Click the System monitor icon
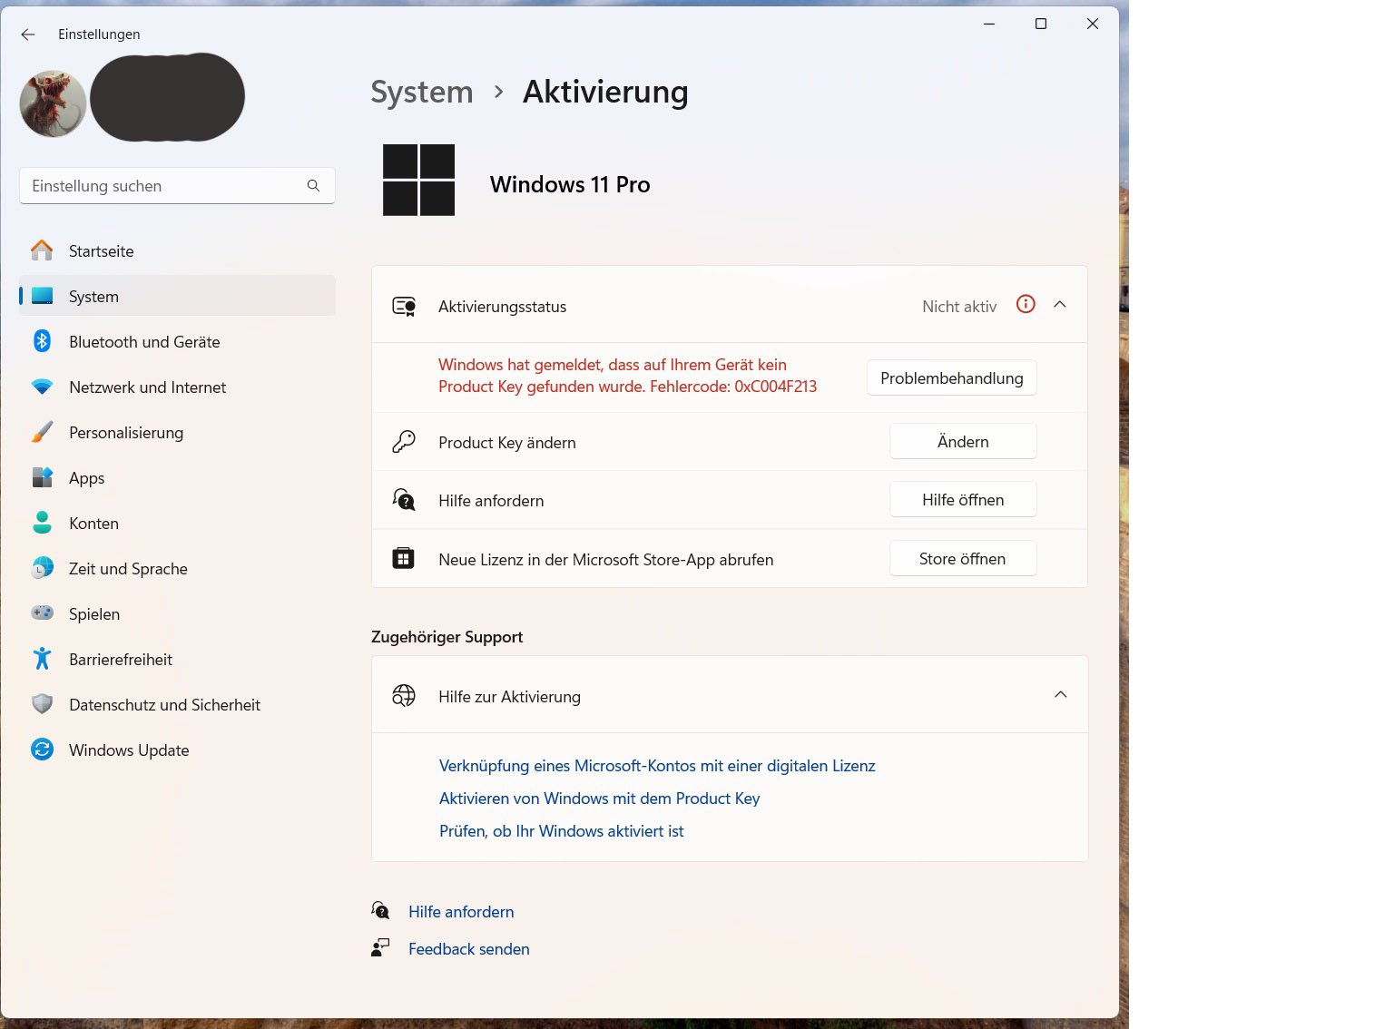This screenshot has height=1029, width=1394. tap(42, 296)
